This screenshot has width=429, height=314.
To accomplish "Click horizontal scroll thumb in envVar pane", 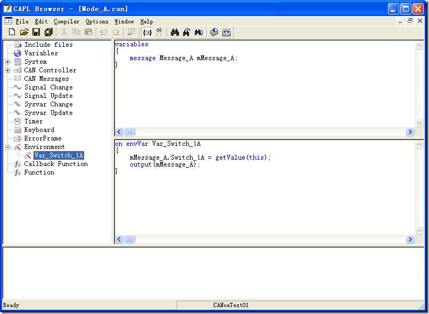I will point(129,239).
